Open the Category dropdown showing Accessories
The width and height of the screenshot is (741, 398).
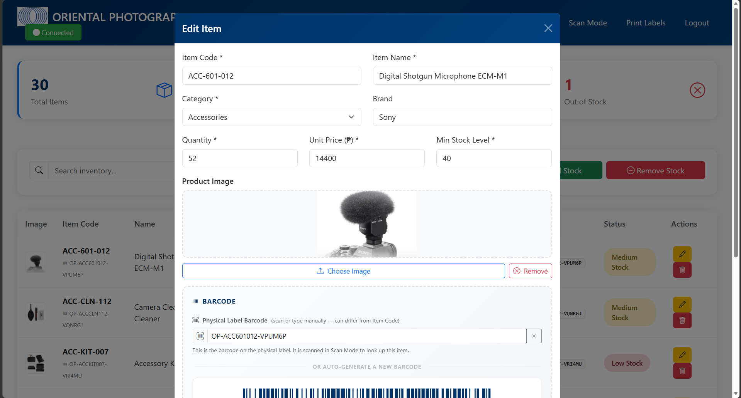coord(271,117)
